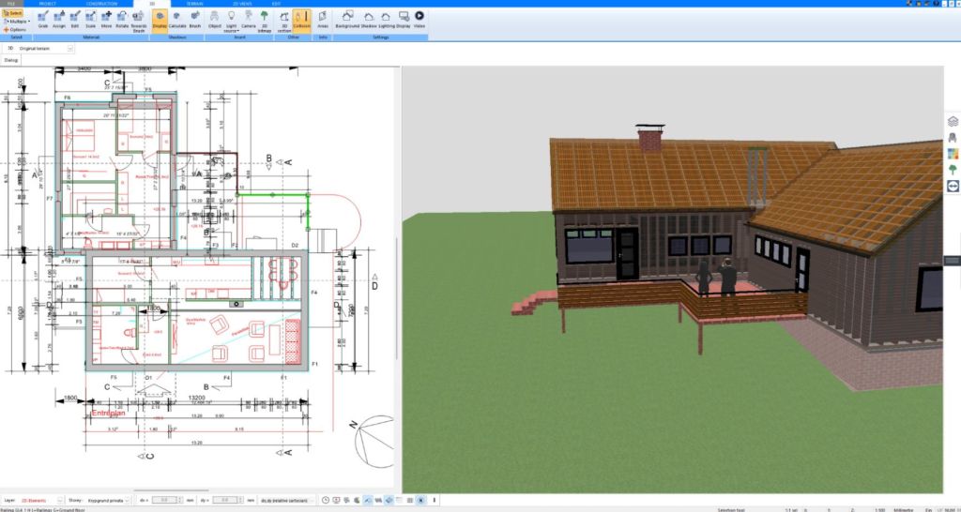Open the Light source dropdown
Viewport: 961px width, 512px height.
click(232, 22)
